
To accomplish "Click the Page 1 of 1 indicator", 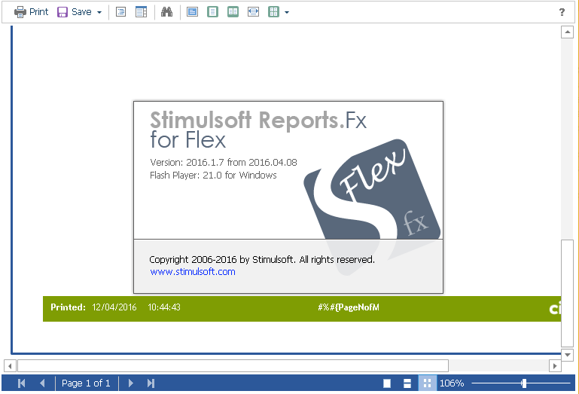I will point(86,383).
